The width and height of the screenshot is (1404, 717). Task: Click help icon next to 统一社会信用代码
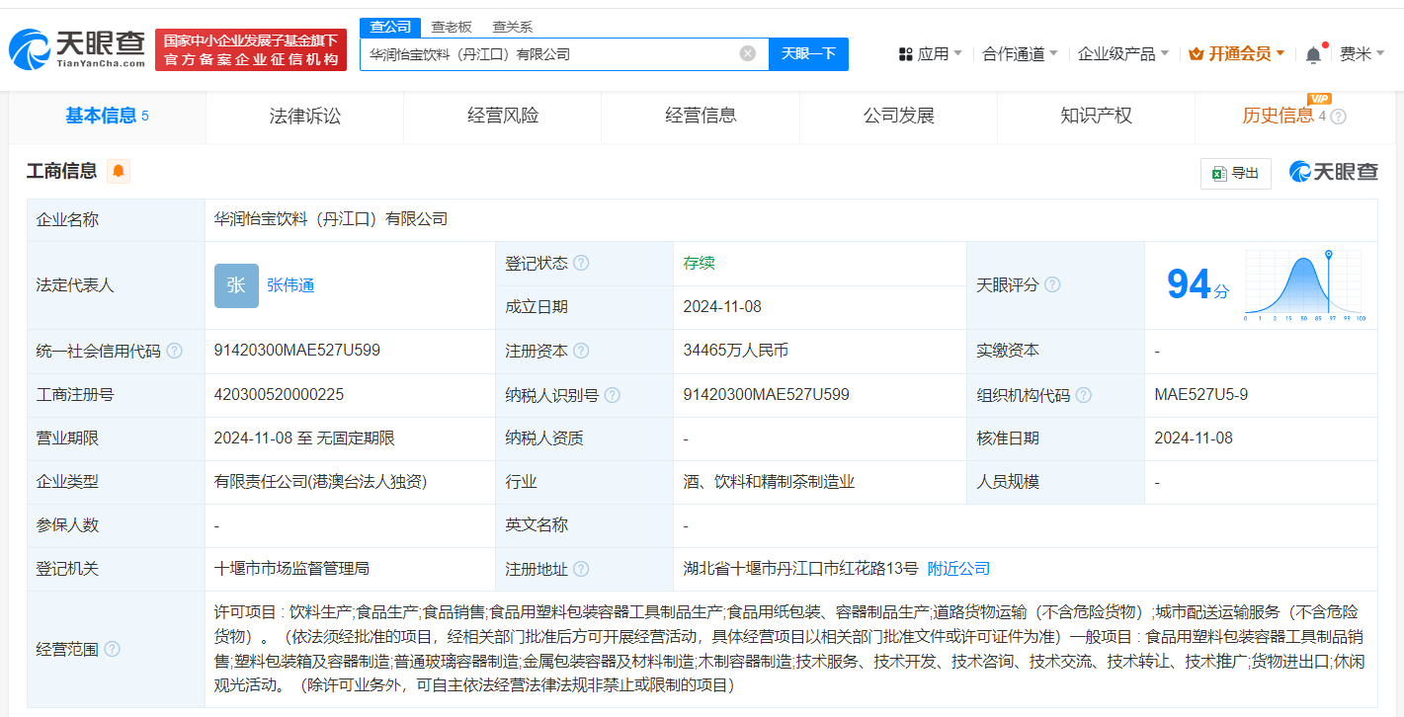(175, 351)
